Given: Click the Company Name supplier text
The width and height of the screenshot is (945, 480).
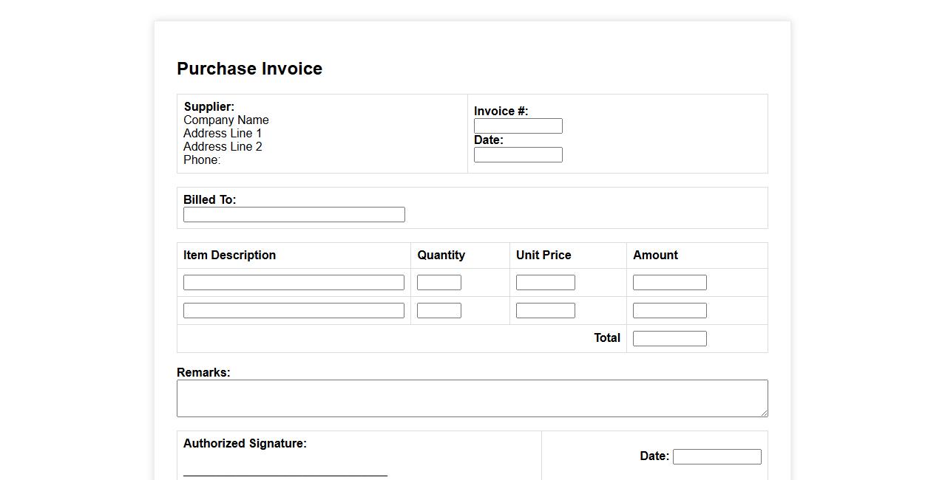Looking at the screenshot, I should point(226,120).
